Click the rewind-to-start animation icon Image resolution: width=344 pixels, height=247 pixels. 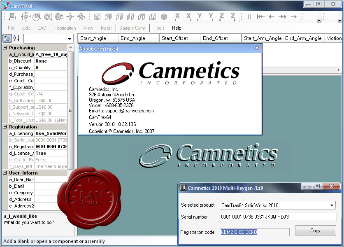(x=260, y=17)
